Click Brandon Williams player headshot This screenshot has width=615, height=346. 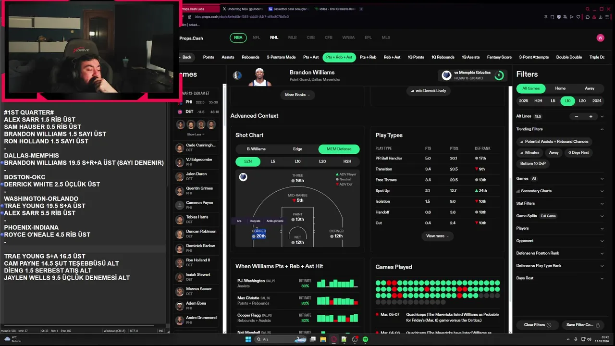[x=260, y=76]
